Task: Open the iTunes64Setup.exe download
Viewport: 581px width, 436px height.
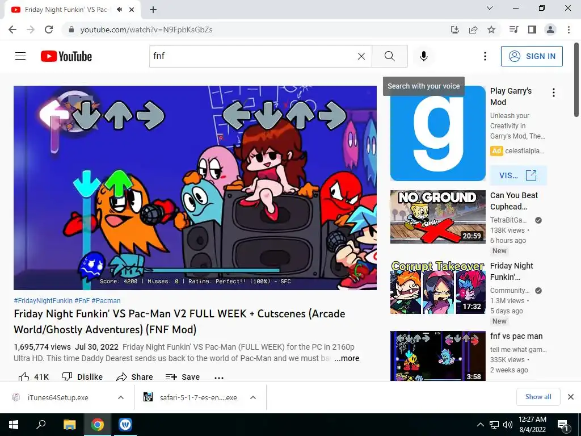Action: tap(58, 397)
